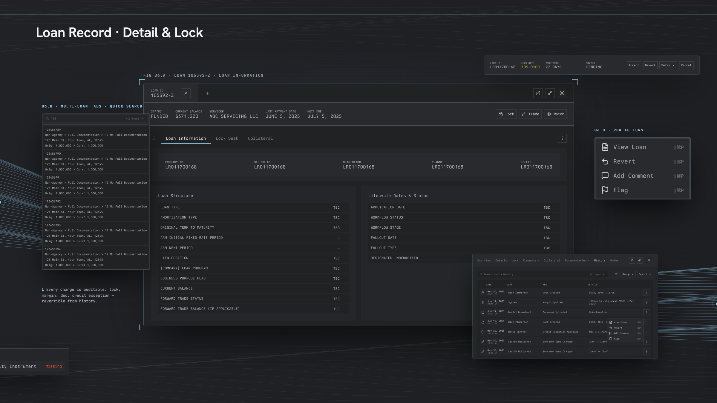Click the filter icon next to Group
This screenshot has height=403, width=717.
pyautogui.click(x=616, y=274)
